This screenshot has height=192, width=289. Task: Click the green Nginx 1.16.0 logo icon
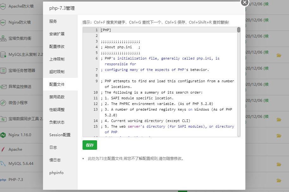(x=3, y=135)
